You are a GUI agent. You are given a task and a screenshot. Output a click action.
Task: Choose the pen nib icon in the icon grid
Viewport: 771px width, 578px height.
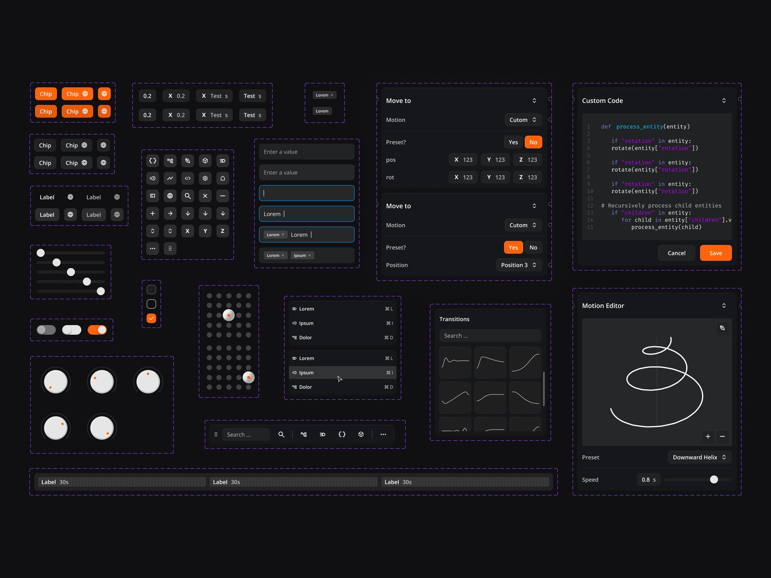tap(188, 161)
